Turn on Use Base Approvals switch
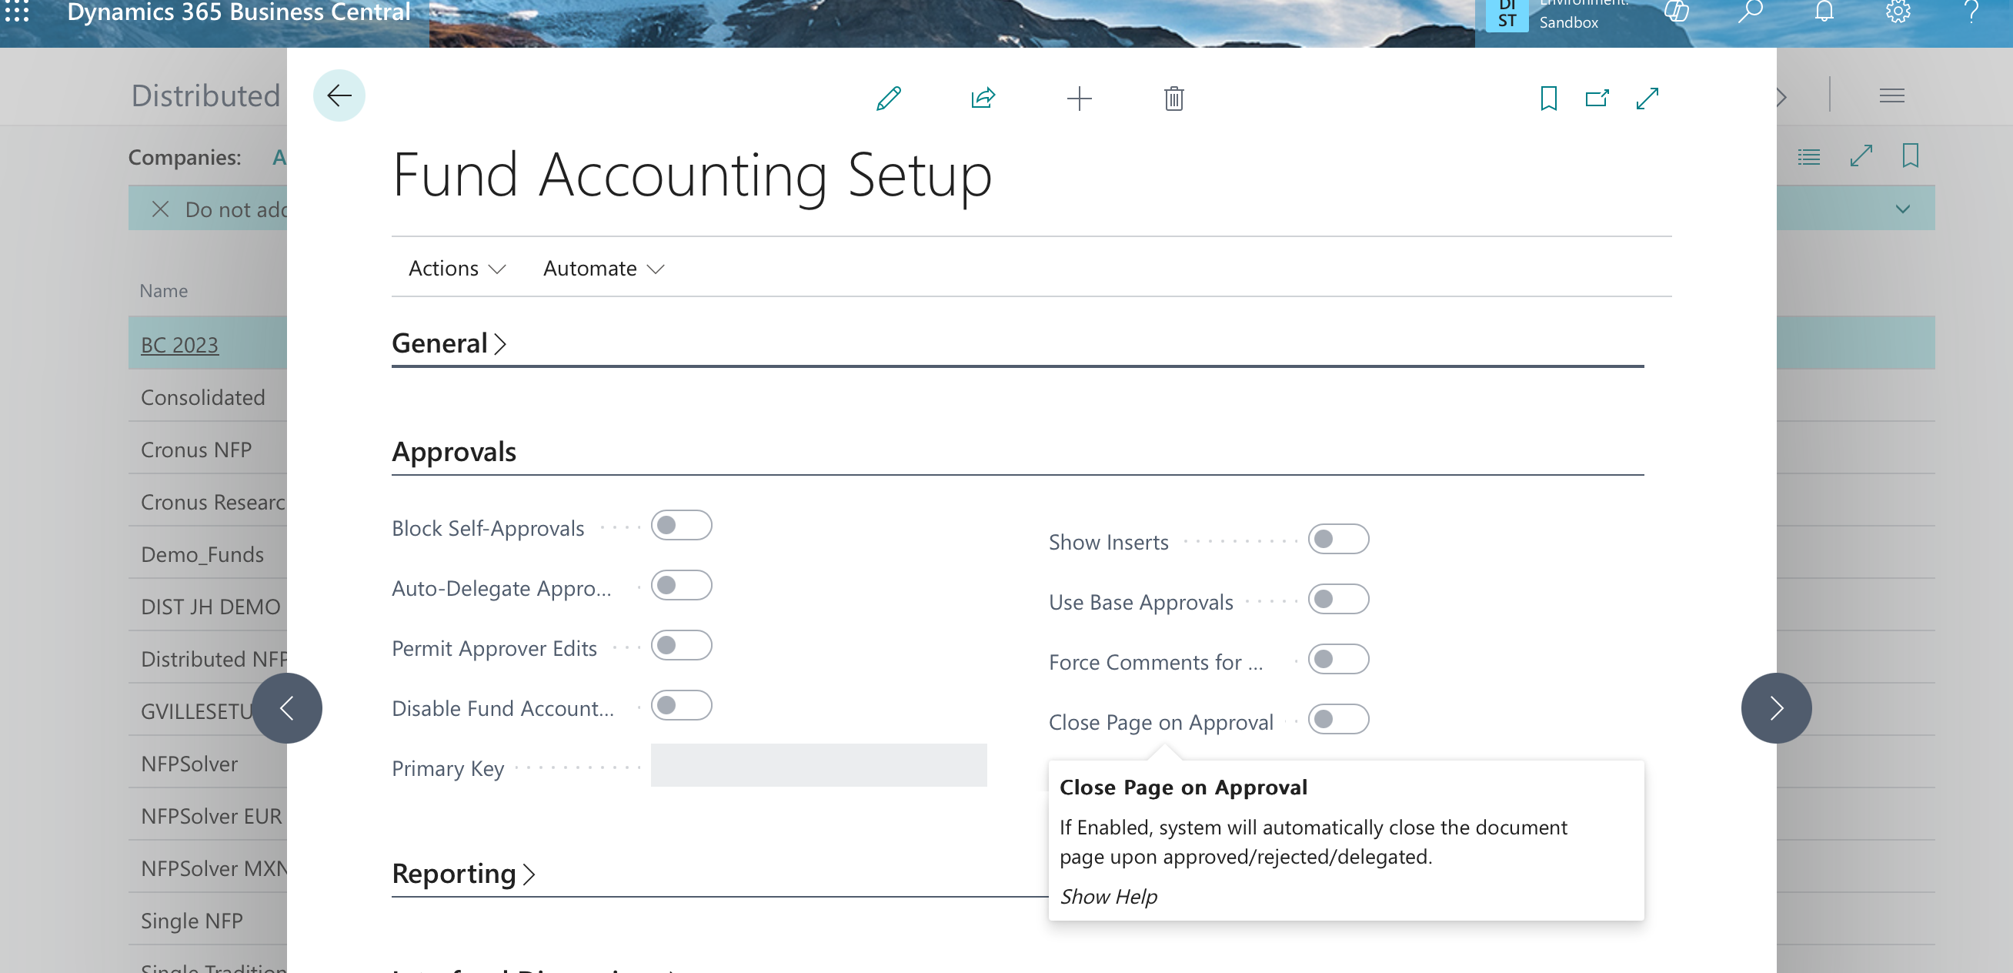 click(1338, 600)
